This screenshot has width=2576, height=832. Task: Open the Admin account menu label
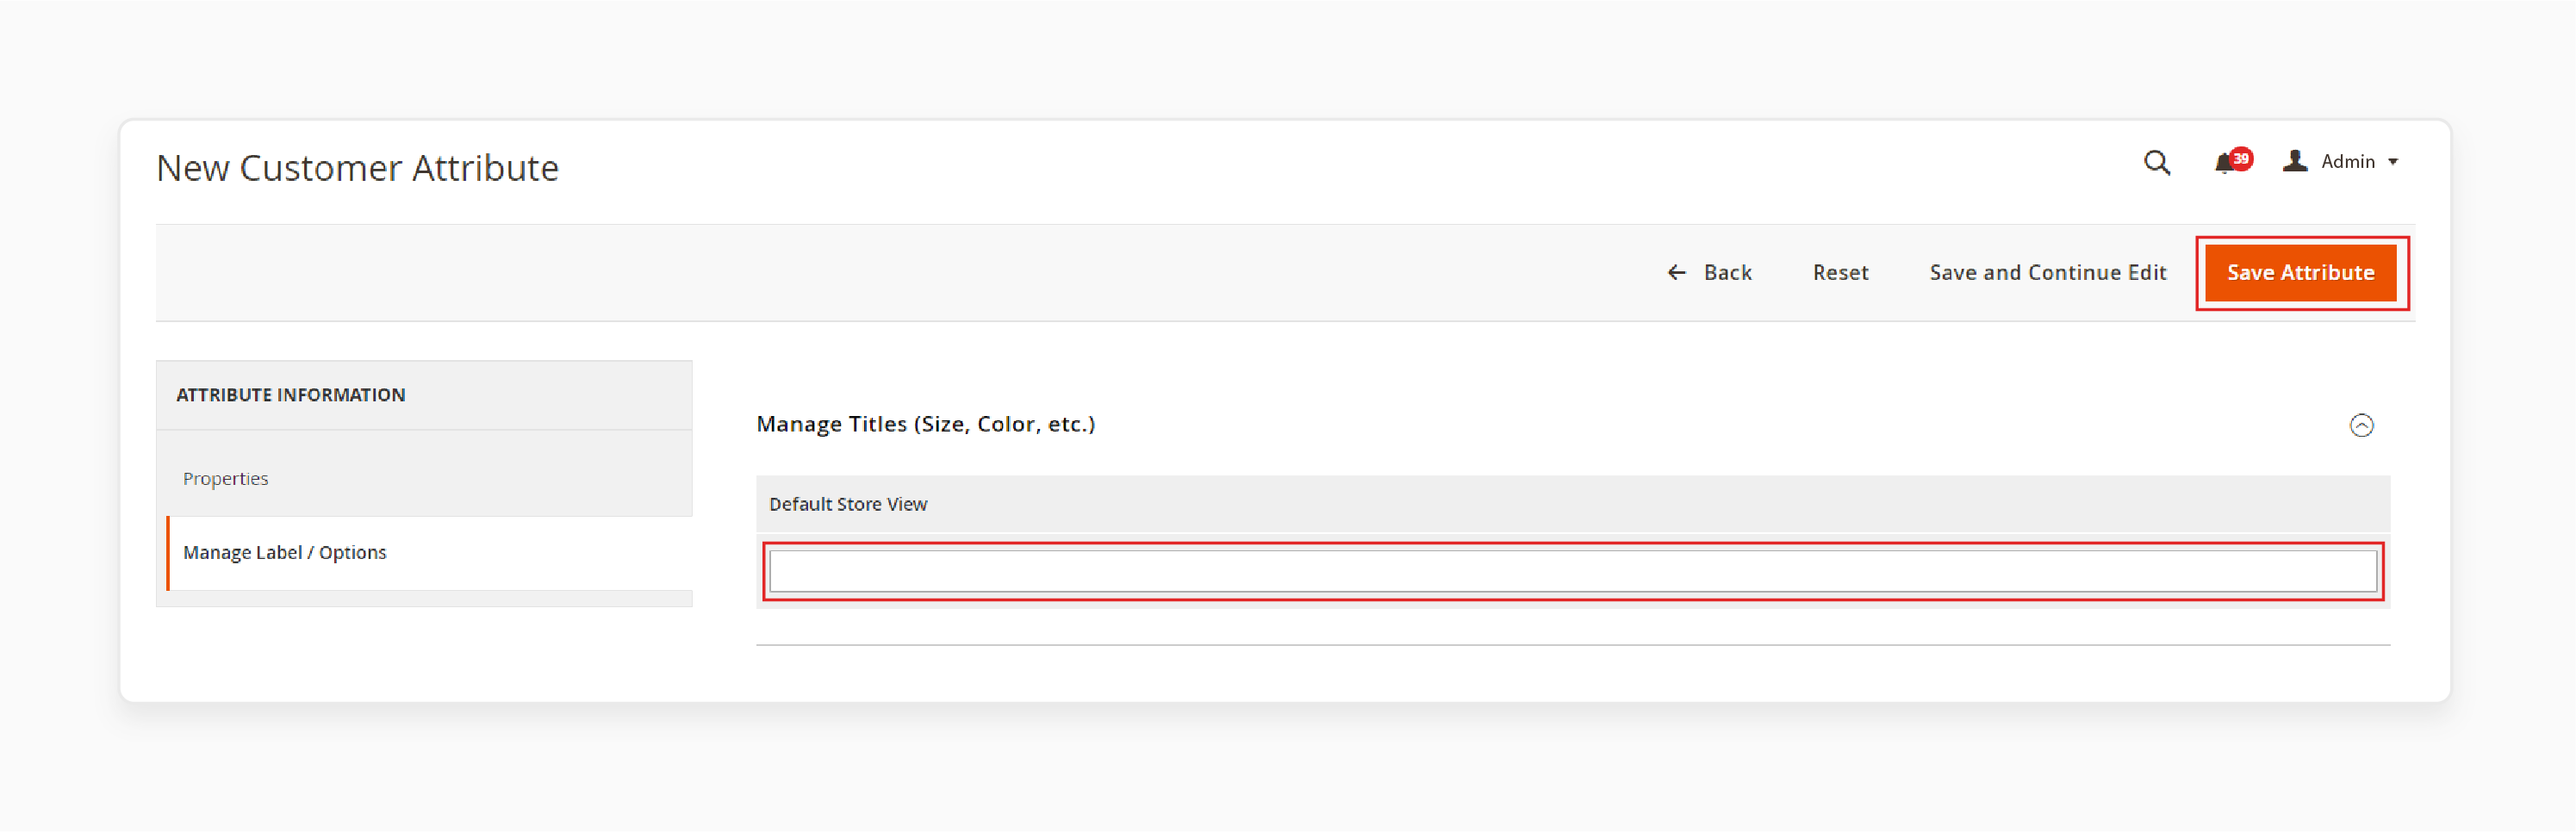pyautogui.click(x=2347, y=161)
